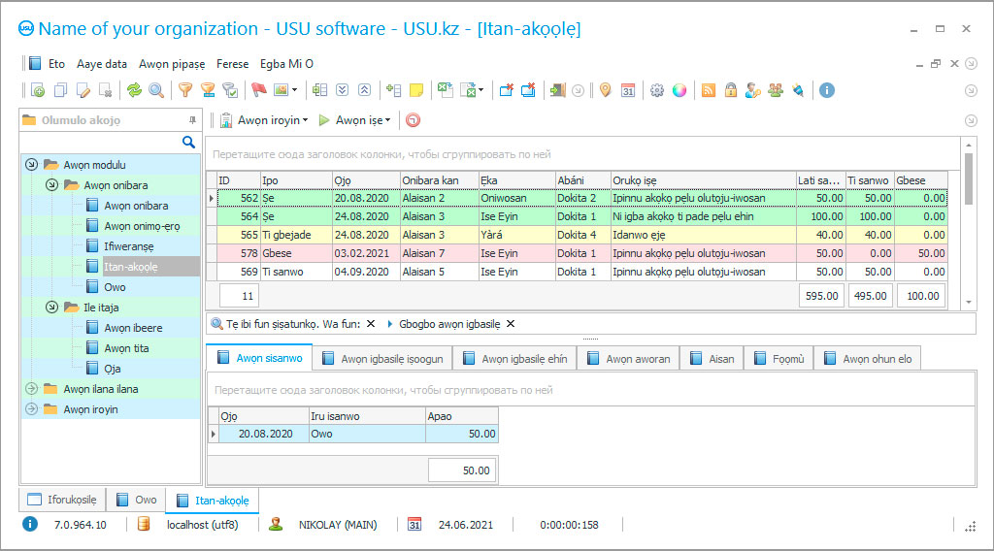Open the Awọn iṣe dropdown
The height and width of the screenshot is (551, 994).
pyautogui.click(x=355, y=120)
